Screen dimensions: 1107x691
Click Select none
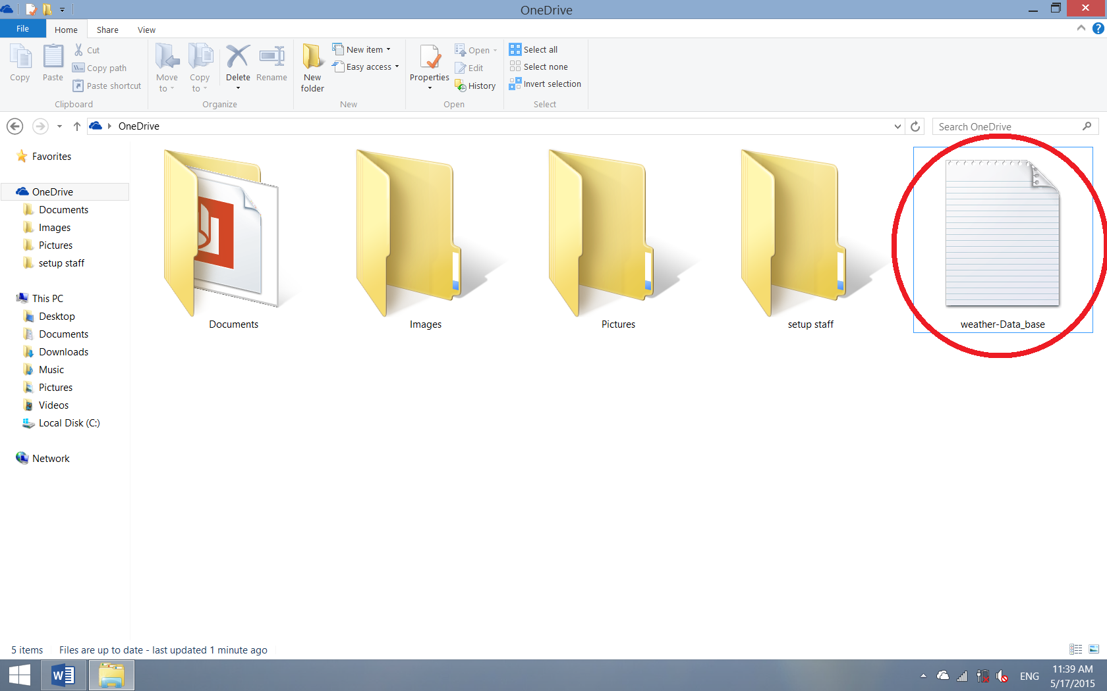click(x=538, y=66)
